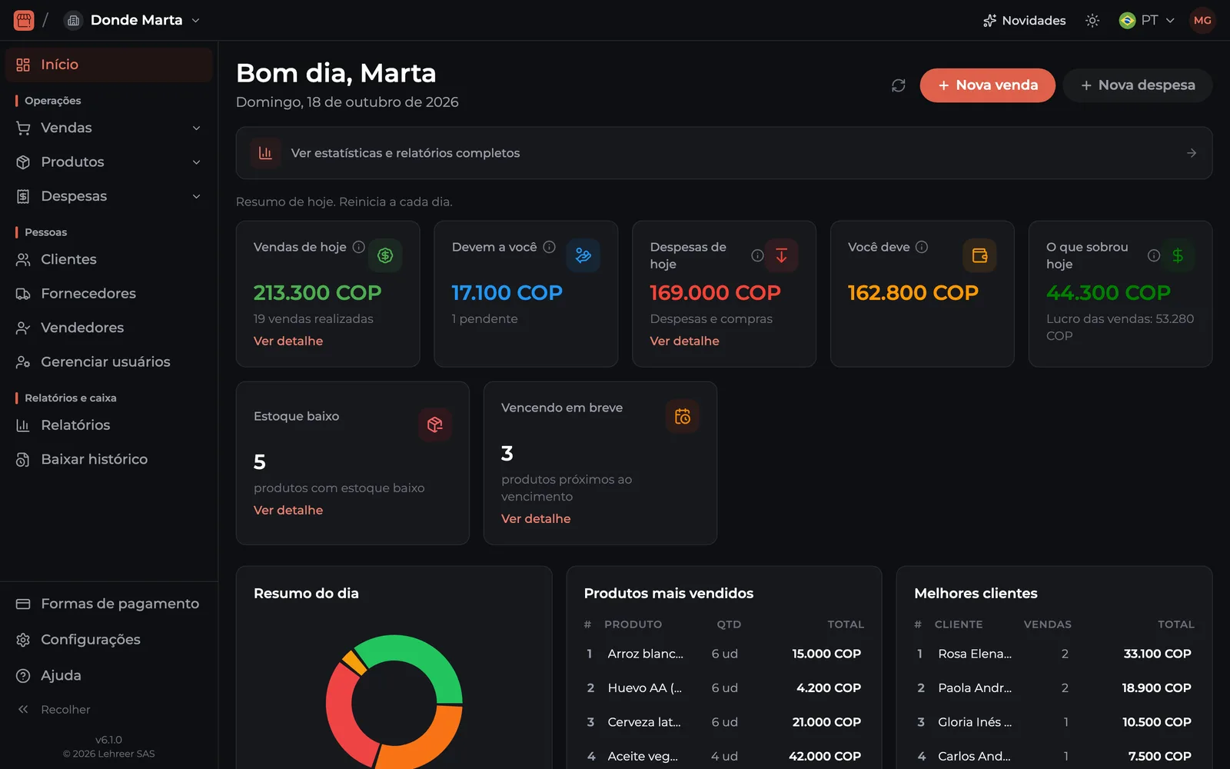Click Ver detalhe under Vencendo em breve
This screenshot has height=769, width=1230.
tap(536, 518)
